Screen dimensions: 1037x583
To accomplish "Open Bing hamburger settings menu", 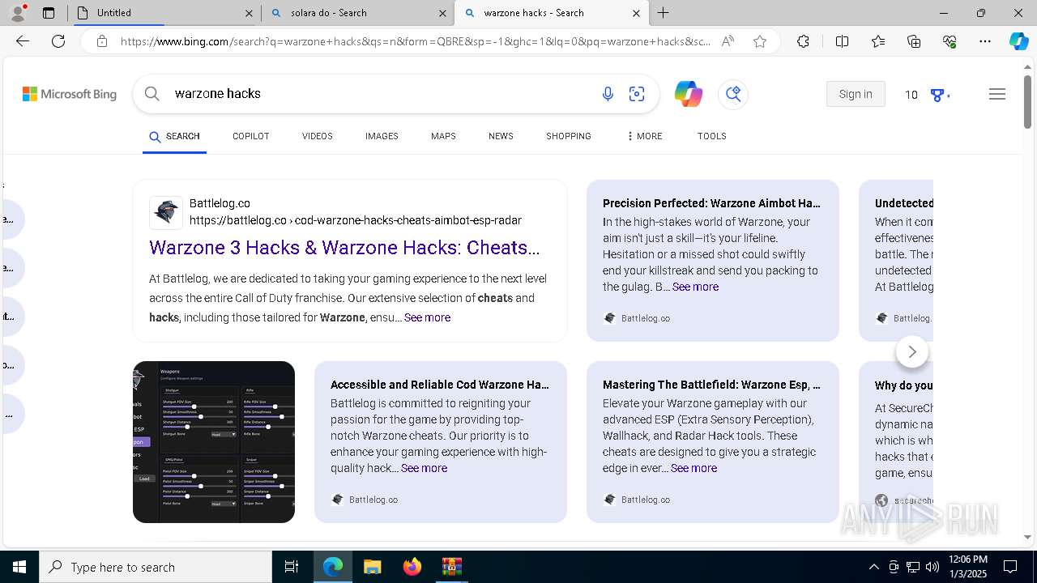I will [997, 94].
